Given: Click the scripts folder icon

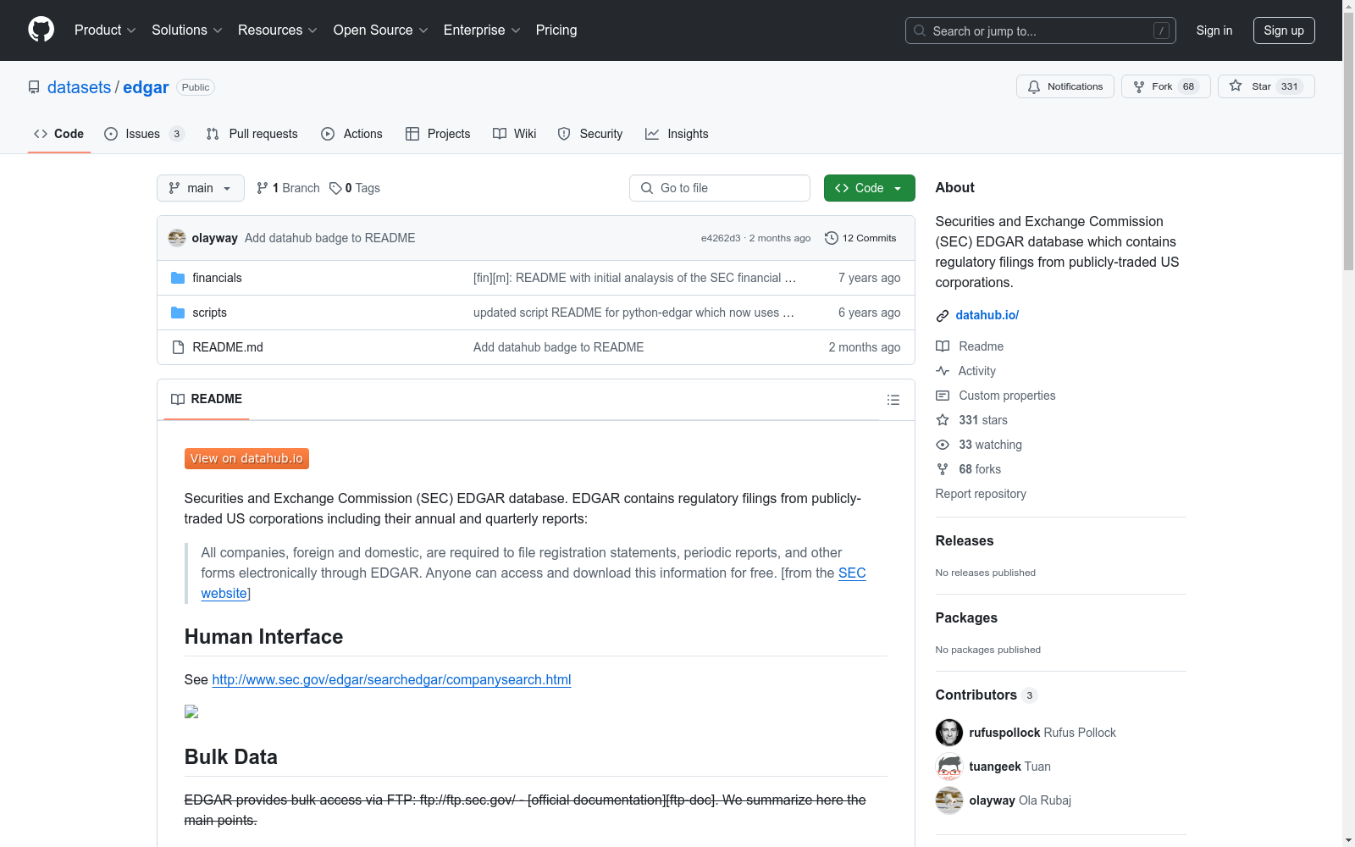Looking at the screenshot, I should click(178, 313).
